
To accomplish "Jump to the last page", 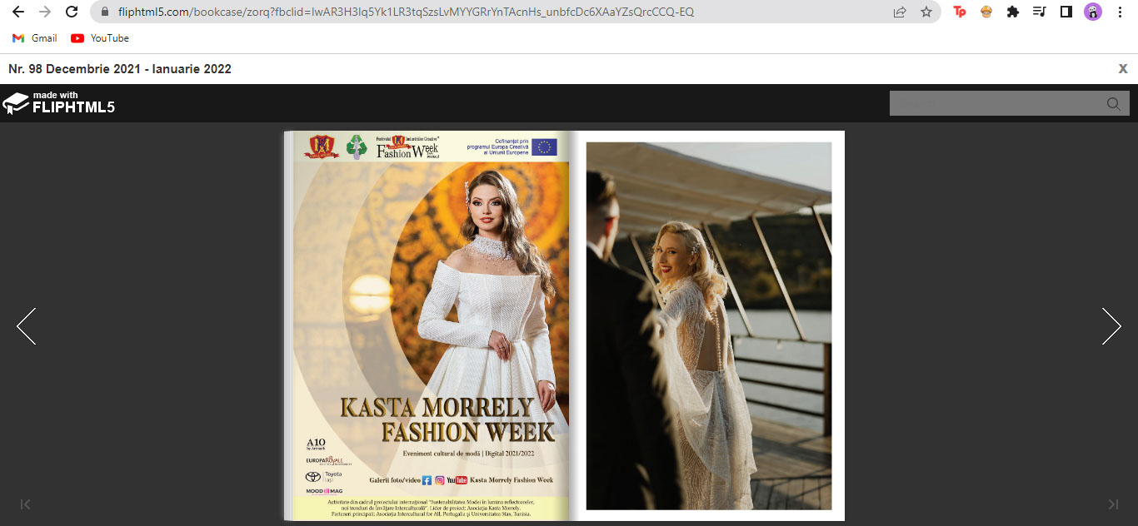I will (1113, 504).
